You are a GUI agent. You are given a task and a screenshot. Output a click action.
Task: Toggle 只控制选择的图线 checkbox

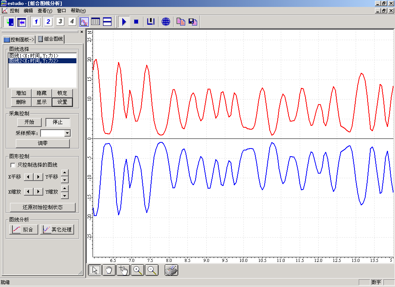point(14,165)
